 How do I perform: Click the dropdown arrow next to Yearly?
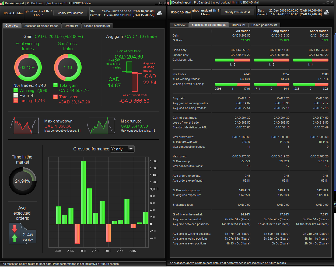[x=131, y=149]
